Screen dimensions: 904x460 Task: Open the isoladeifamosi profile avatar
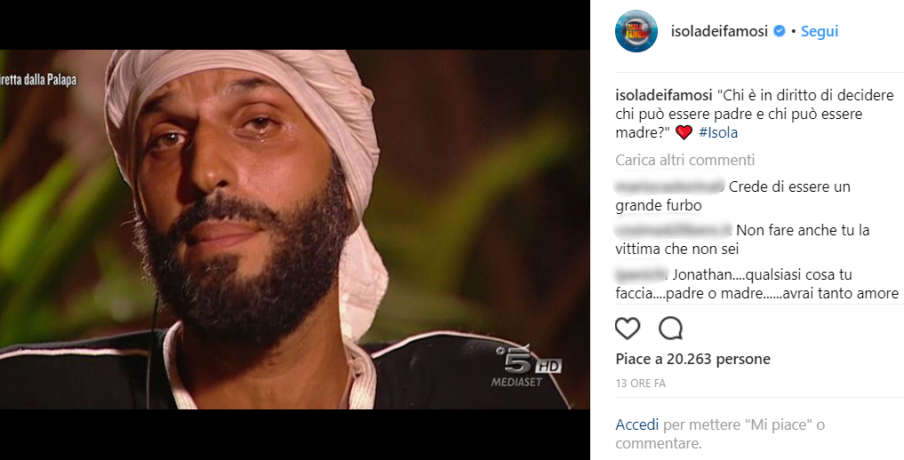pyautogui.click(x=636, y=31)
